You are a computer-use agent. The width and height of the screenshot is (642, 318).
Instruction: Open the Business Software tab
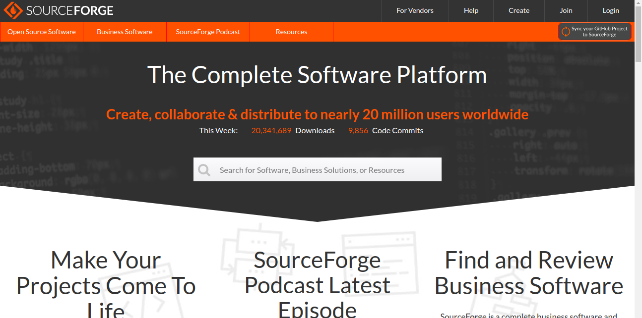click(x=125, y=32)
